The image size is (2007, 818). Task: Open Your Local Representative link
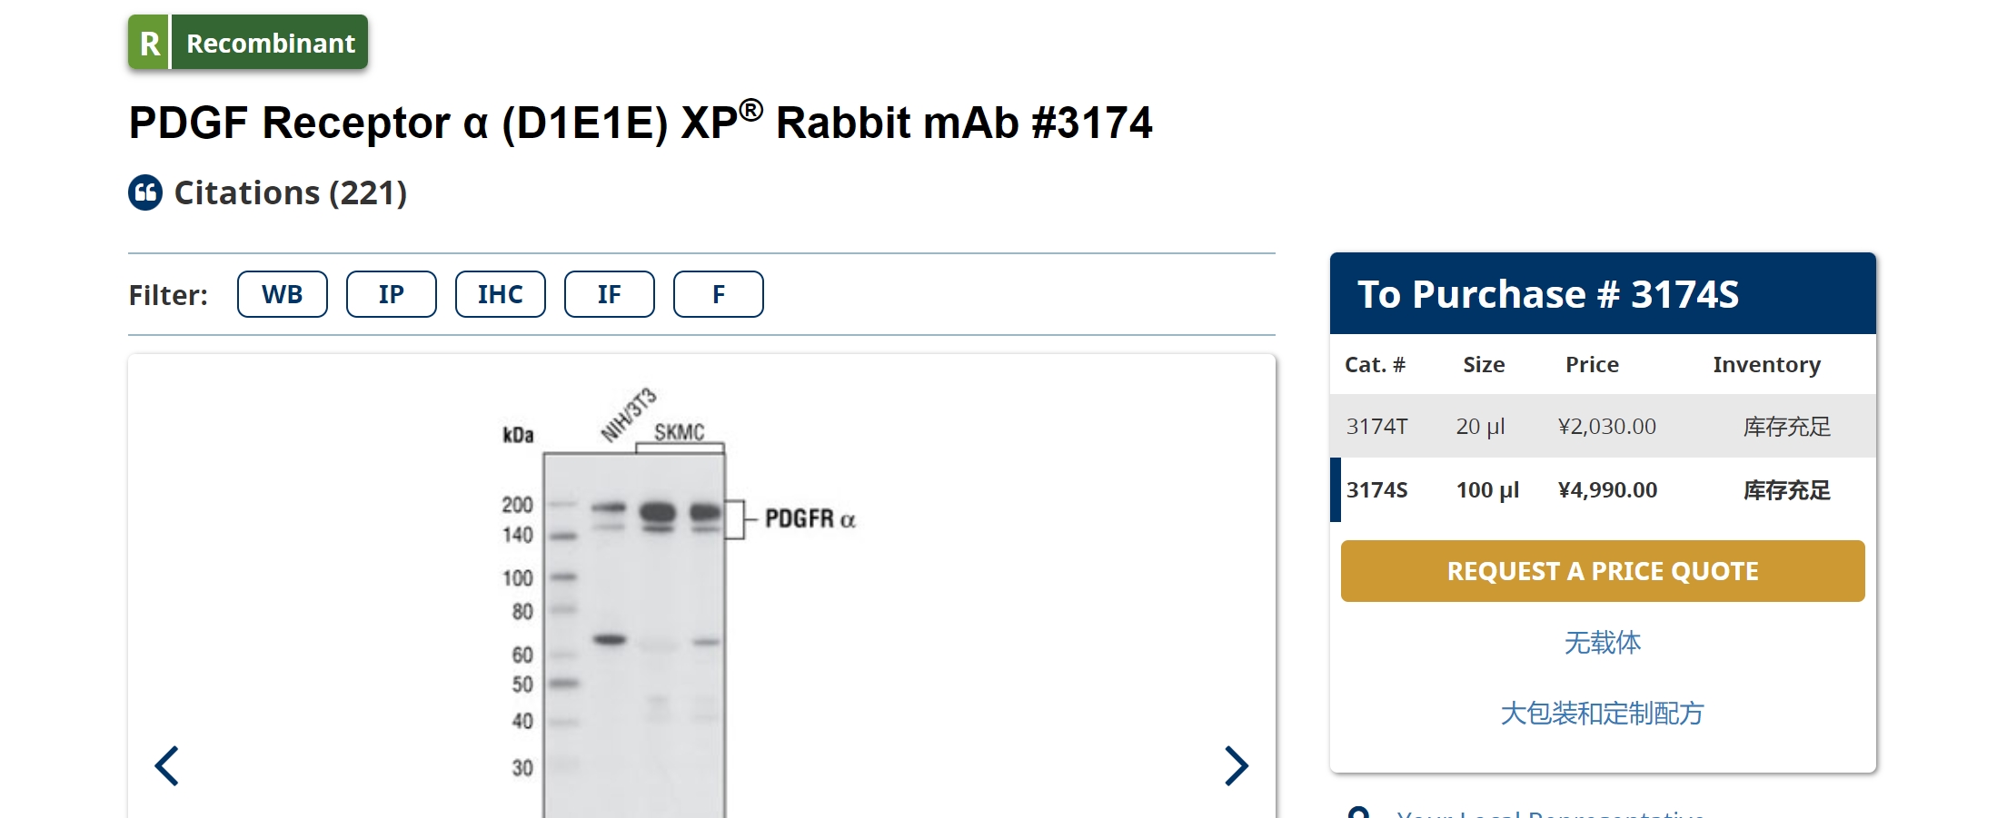coord(1550,813)
